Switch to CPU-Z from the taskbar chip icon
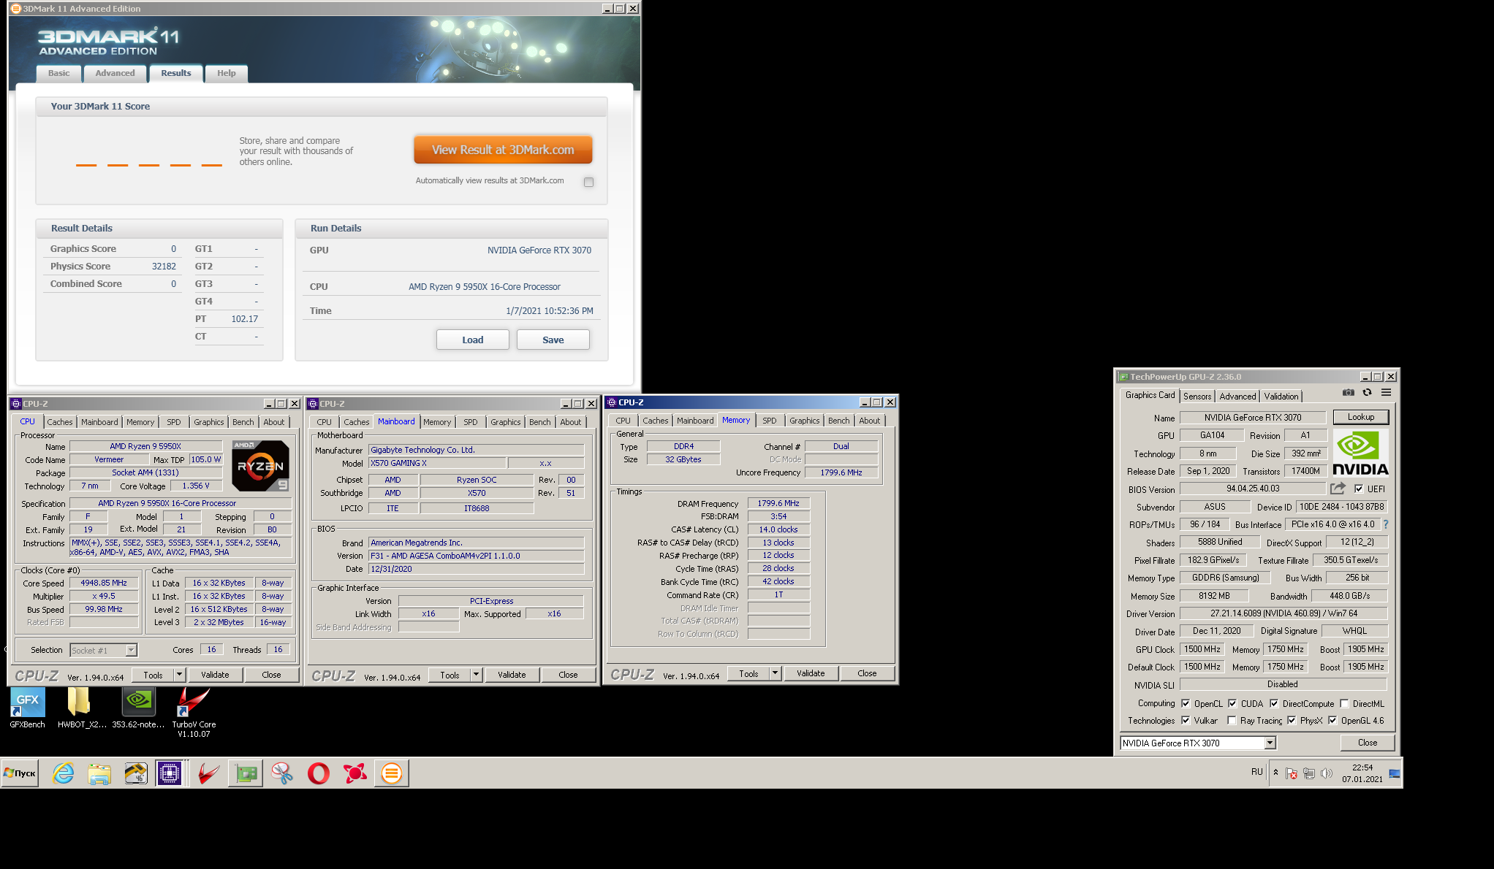 coord(170,773)
